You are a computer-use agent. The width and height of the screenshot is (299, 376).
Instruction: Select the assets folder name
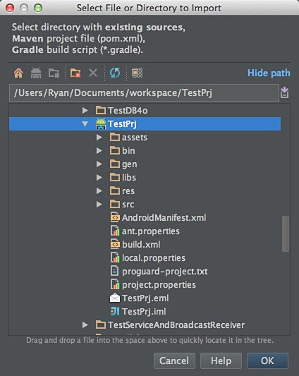pos(135,138)
